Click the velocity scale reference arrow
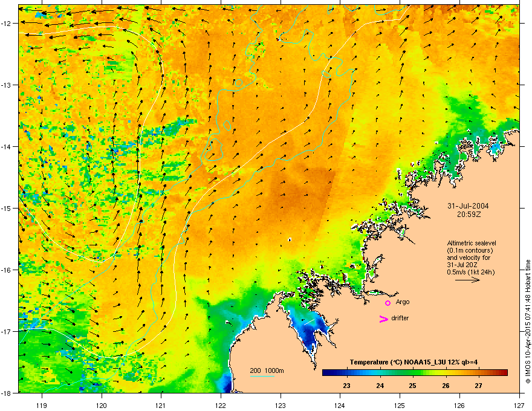The height and width of the screenshot is (411, 532). (468, 280)
